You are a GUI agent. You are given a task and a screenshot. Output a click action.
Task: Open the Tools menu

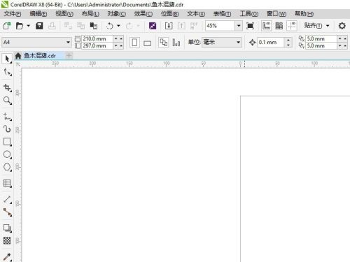(248, 14)
